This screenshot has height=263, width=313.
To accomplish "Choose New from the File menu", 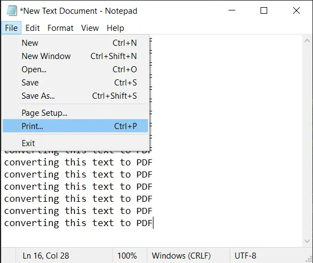I will pos(75,43).
